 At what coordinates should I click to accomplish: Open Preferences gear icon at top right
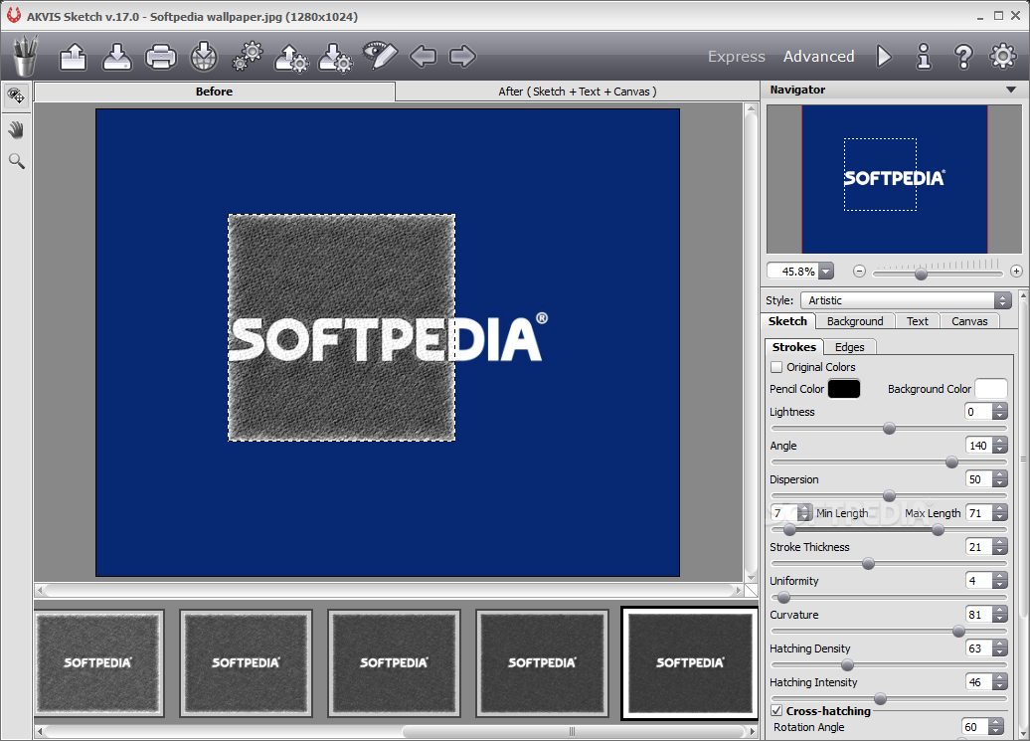pyautogui.click(x=1003, y=57)
